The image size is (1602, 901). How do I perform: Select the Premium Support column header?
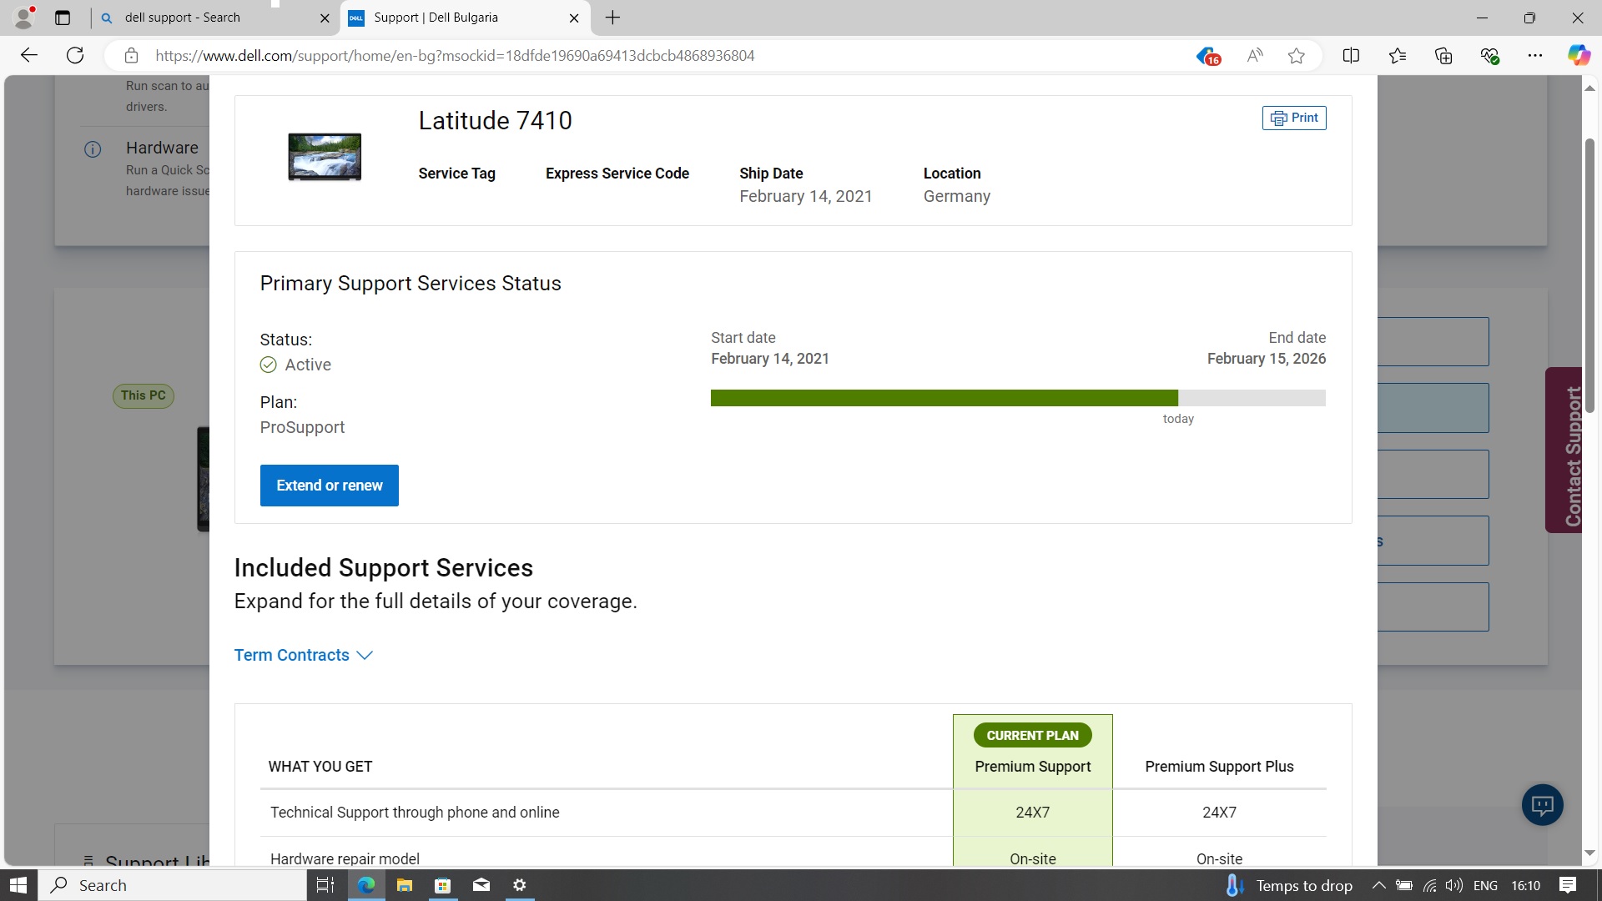(1033, 767)
